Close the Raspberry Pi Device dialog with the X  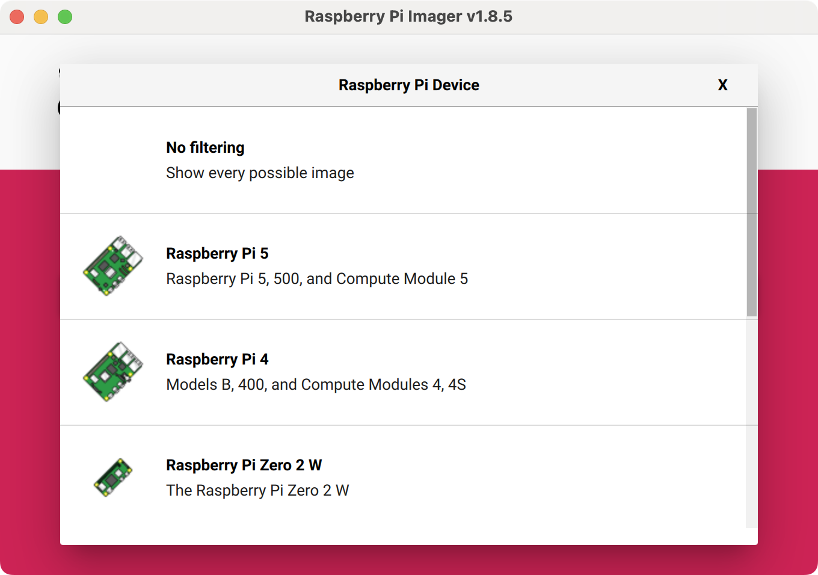(x=722, y=85)
